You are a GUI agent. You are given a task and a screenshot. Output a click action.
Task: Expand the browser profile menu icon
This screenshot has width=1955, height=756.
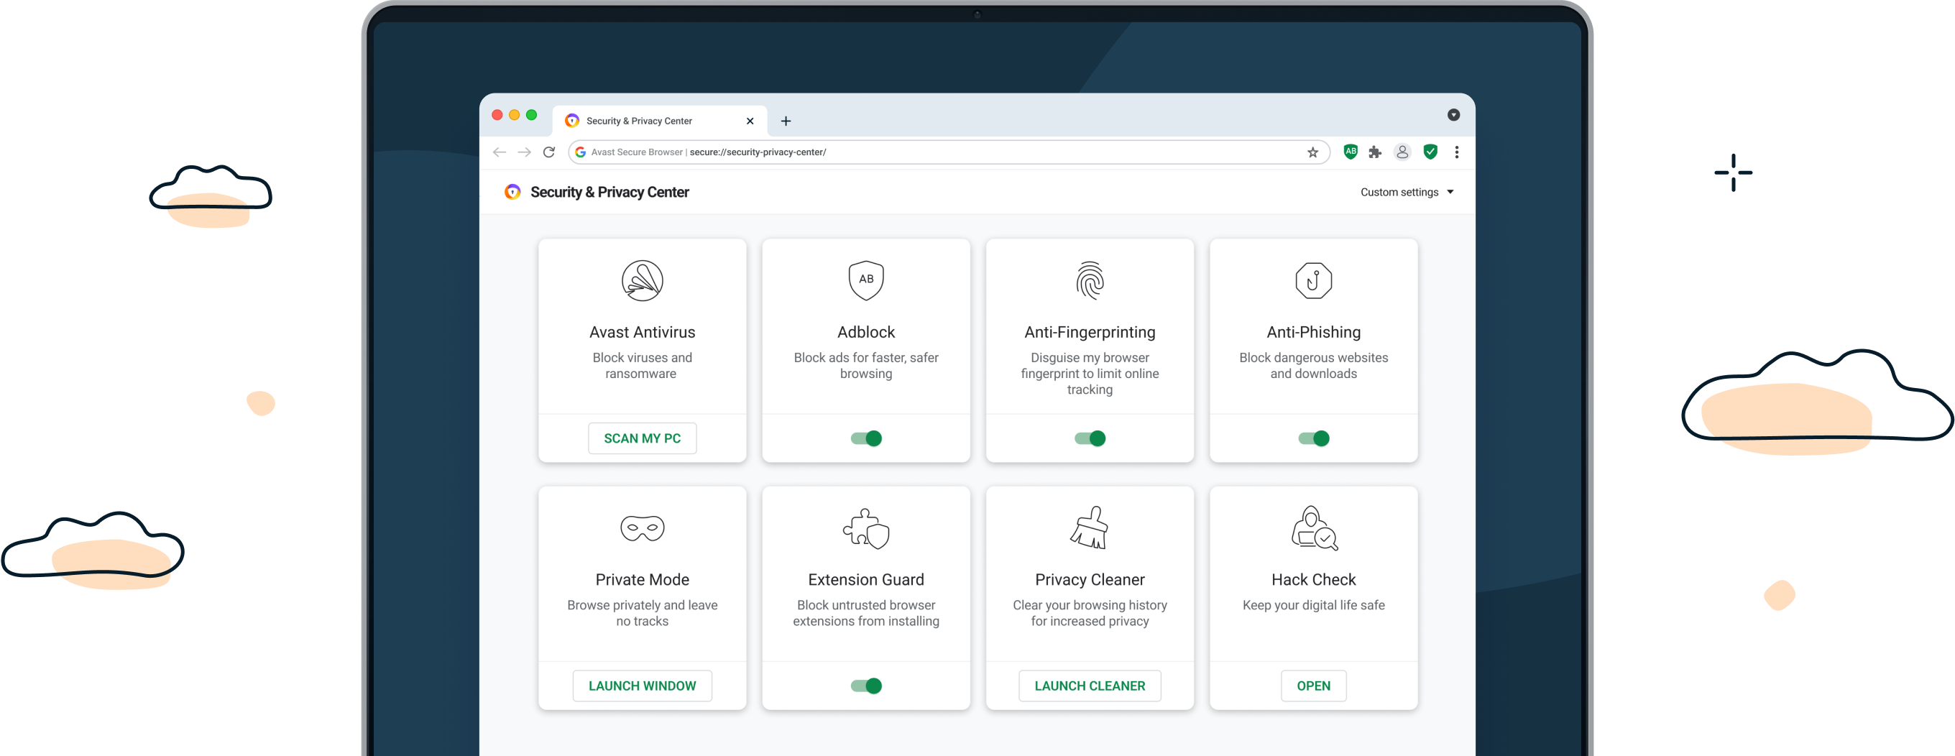pos(1402,152)
